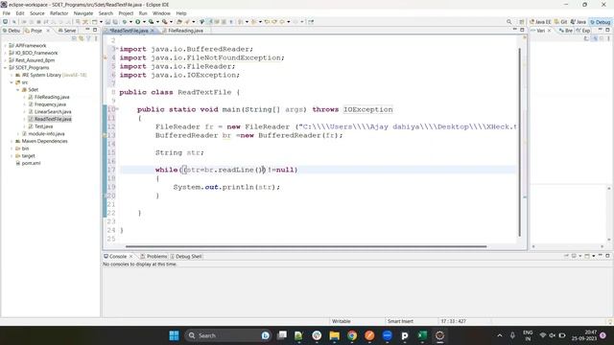Maximize the Project Explorer panel
Screen dimensions: 614x345
pos(95,30)
